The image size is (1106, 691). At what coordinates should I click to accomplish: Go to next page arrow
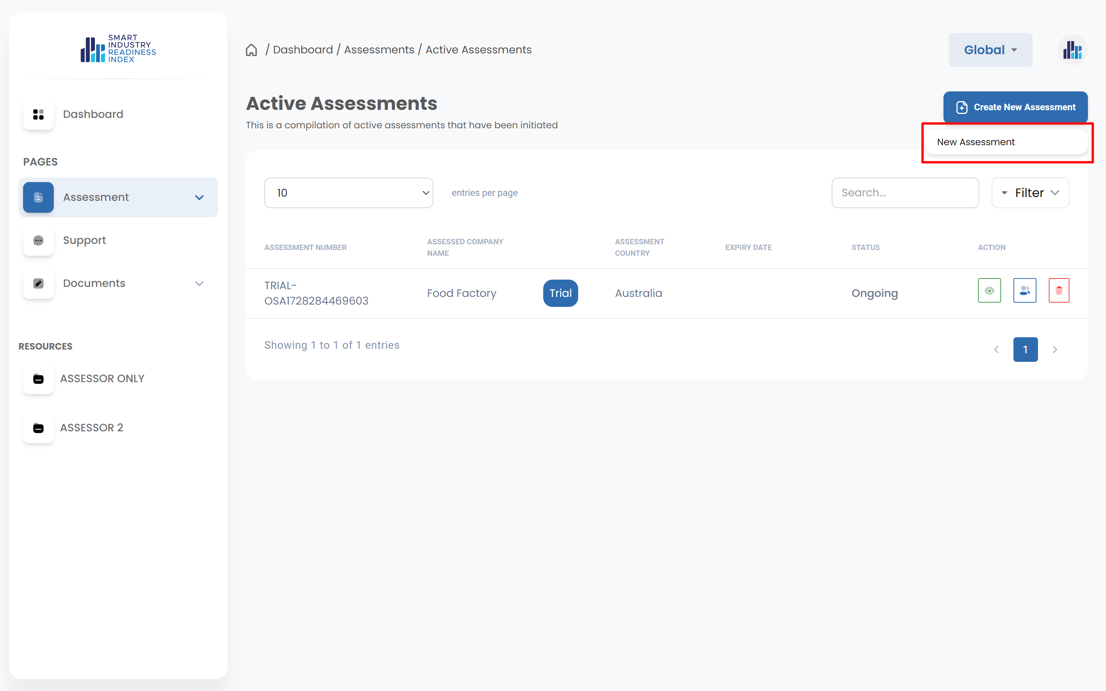coord(1055,350)
